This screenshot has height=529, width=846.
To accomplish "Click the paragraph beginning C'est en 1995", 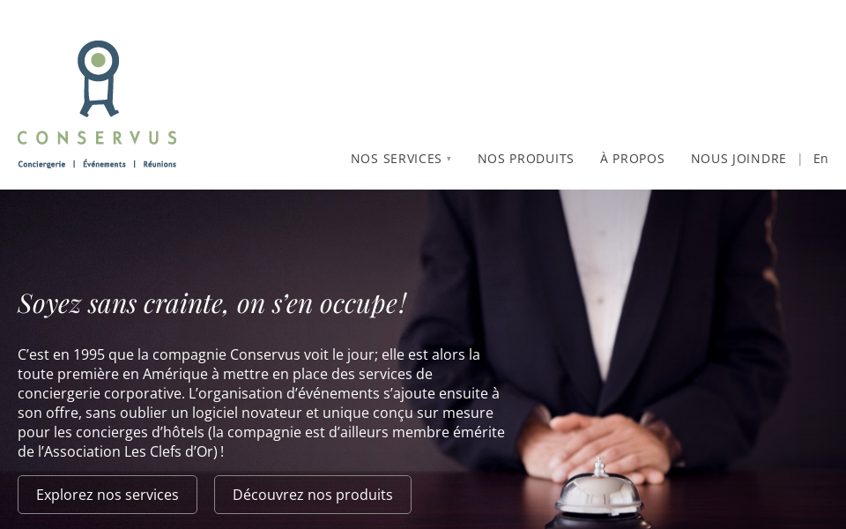I will click(261, 403).
